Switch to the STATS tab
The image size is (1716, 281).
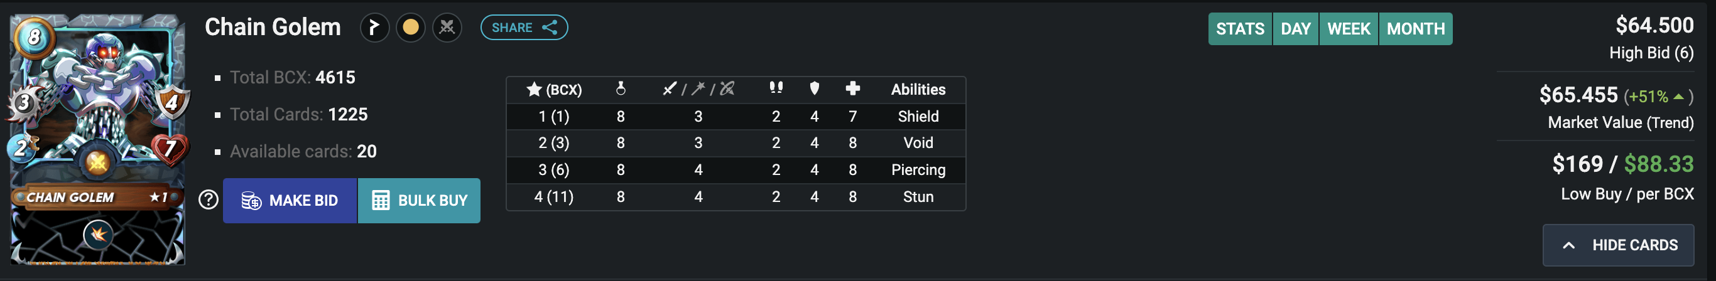pos(1240,29)
